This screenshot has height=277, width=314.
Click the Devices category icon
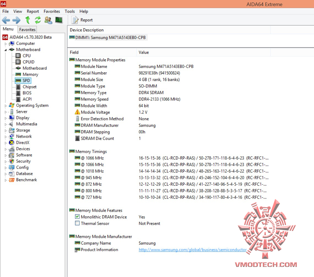coord(12,149)
